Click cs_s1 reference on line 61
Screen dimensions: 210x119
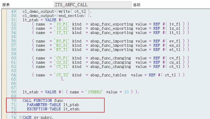point(175,62)
